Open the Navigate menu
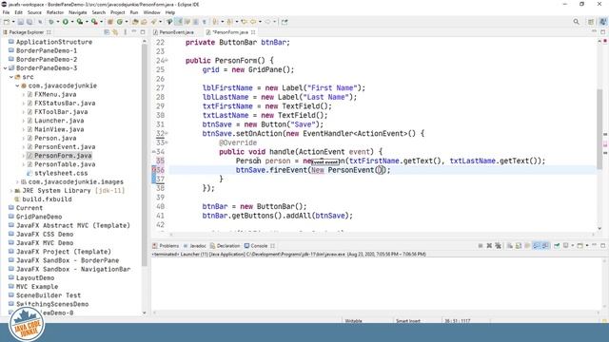 [78, 12]
